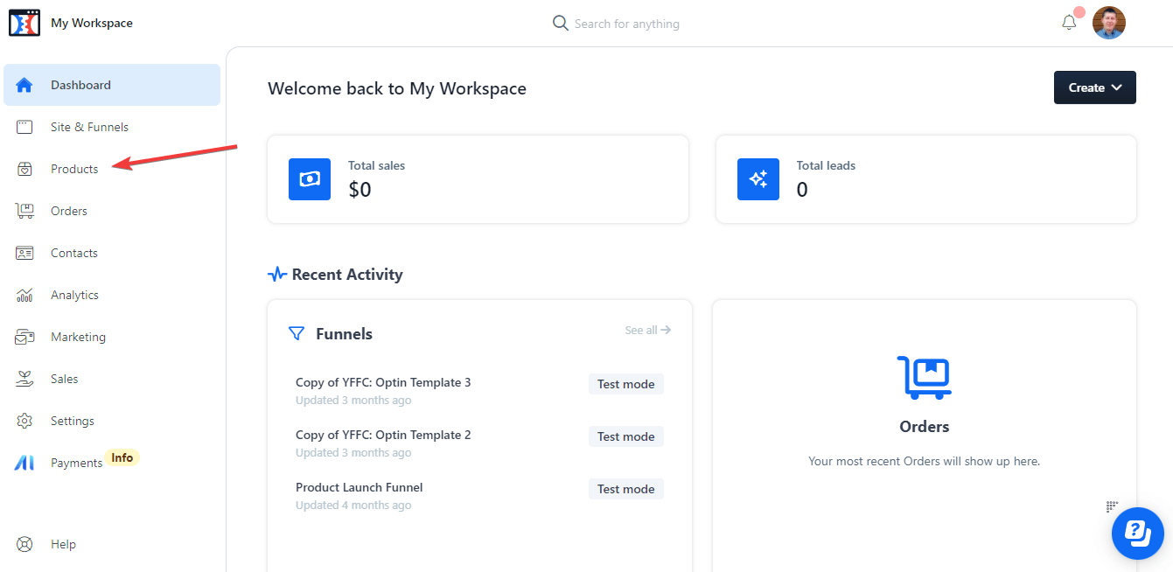The height and width of the screenshot is (572, 1173).
Task: Open Settings from the sidebar
Action: [73, 421]
